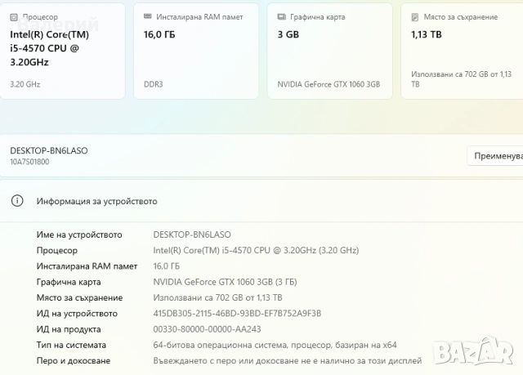Select the device ID 415DB305-2115-46BD-93BD-EF7B752A9F3B
The image size is (523, 375).
pyautogui.click(x=237, y=314)
